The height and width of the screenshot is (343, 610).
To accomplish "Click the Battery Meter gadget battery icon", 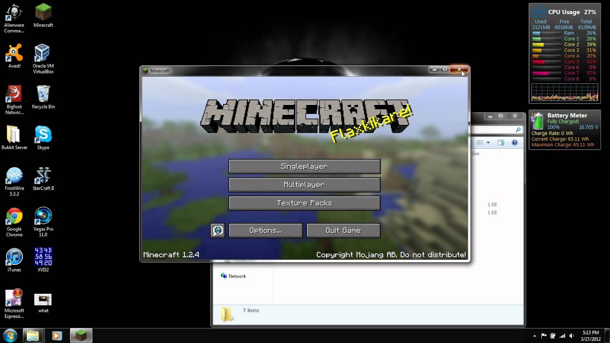I will 538,121.
